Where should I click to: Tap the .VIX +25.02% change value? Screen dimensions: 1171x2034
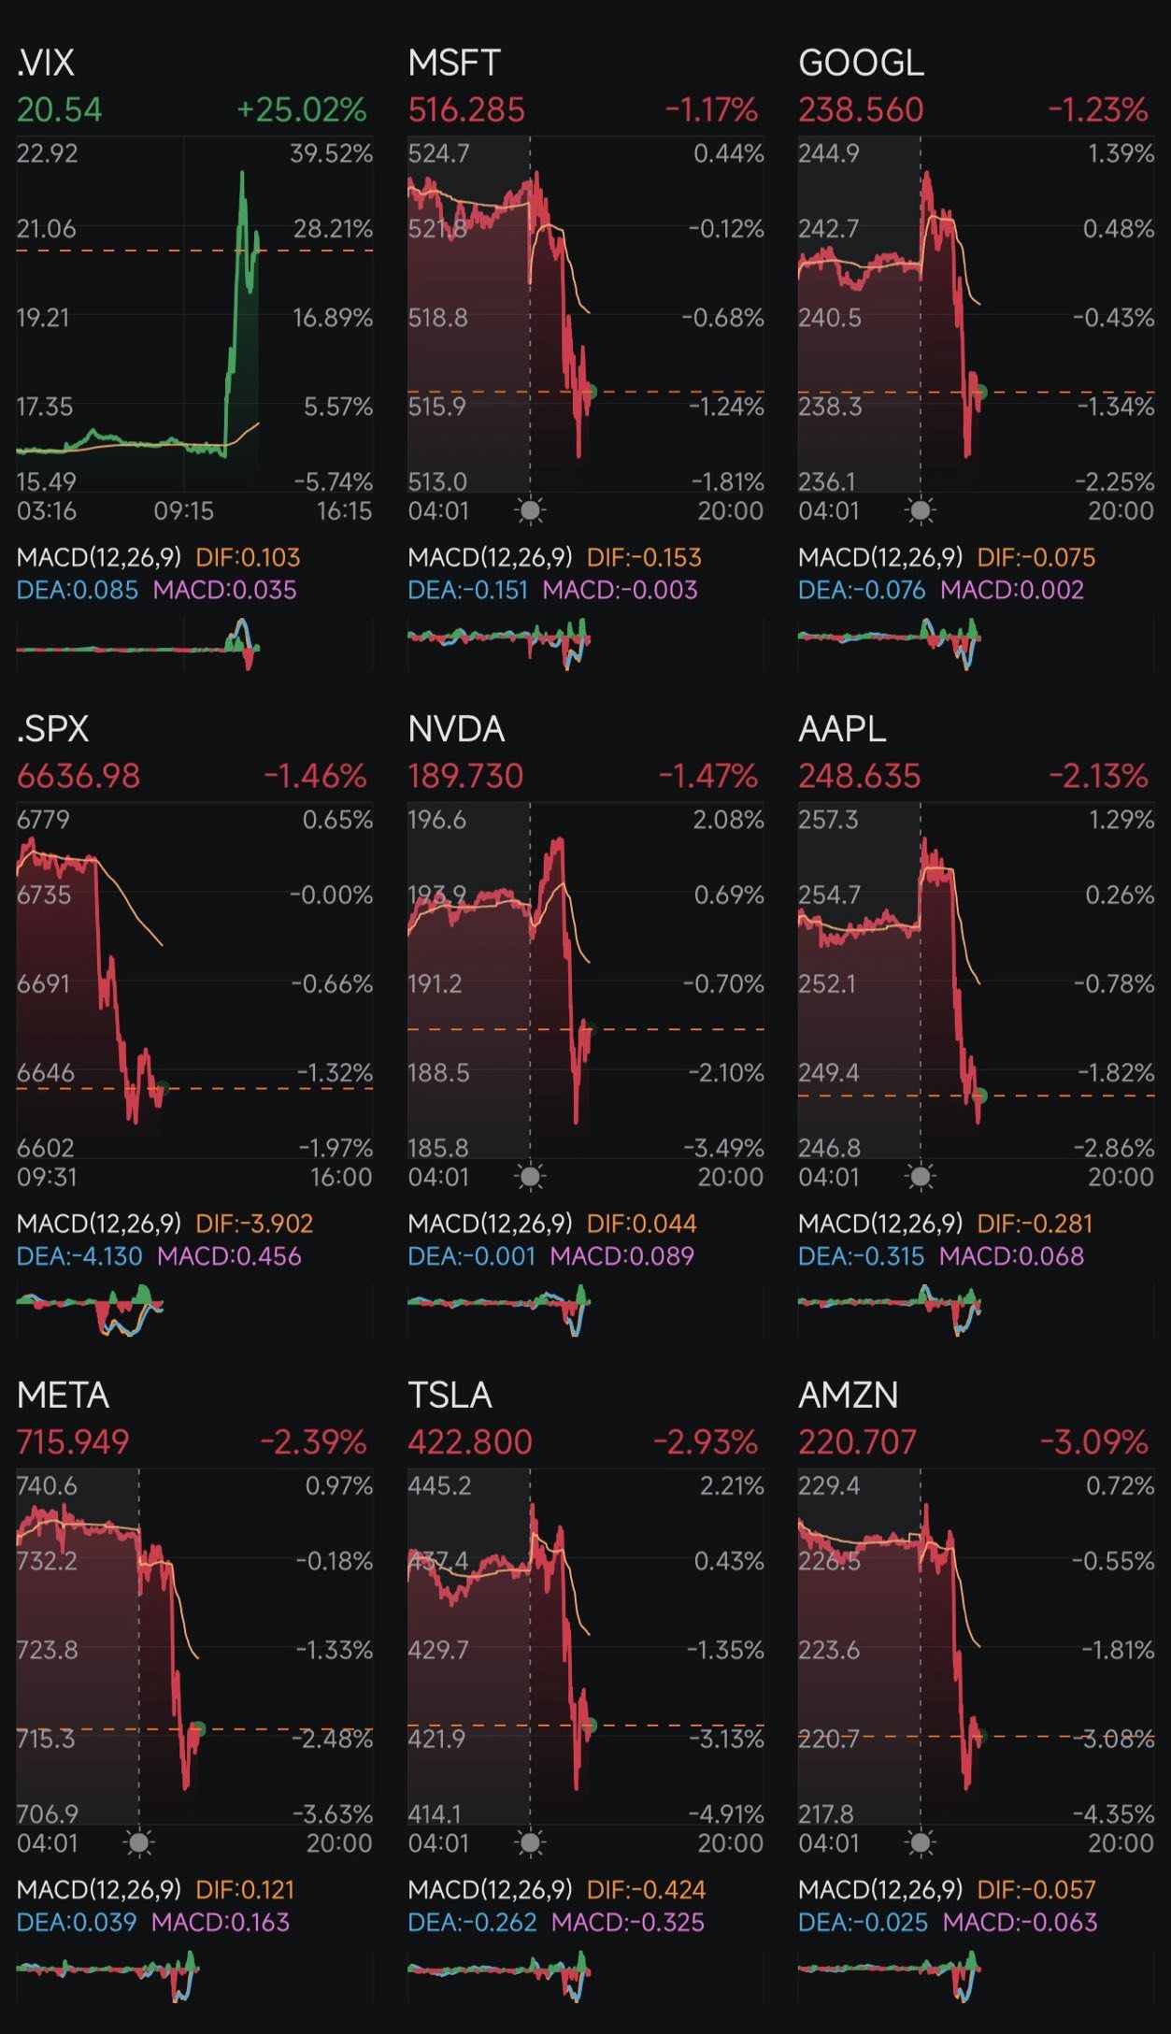point(301,109)
